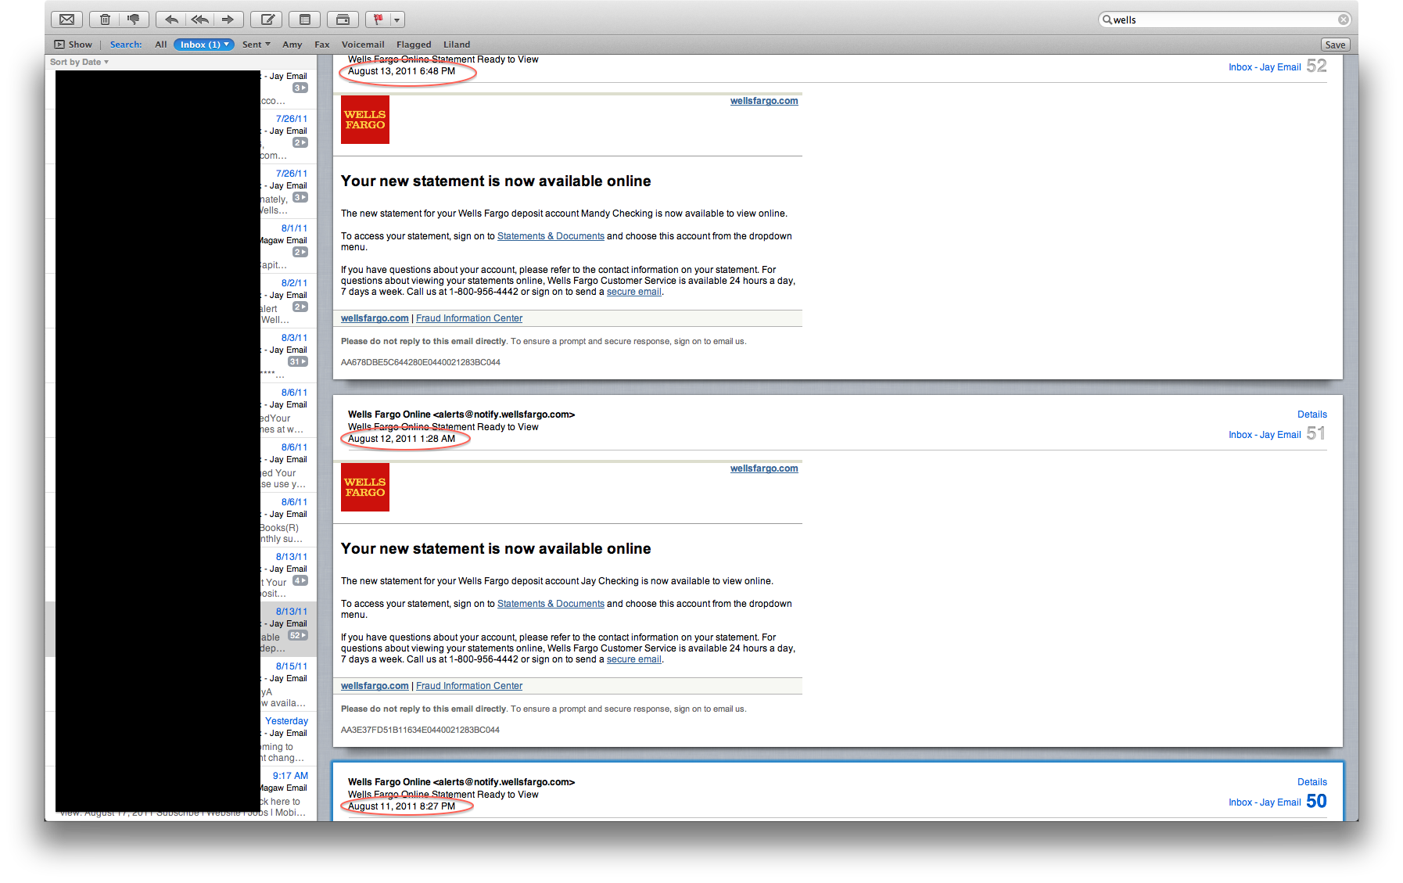
Task: Click wellsfargo.com footer link in message 51
Action: click(375, 686)
